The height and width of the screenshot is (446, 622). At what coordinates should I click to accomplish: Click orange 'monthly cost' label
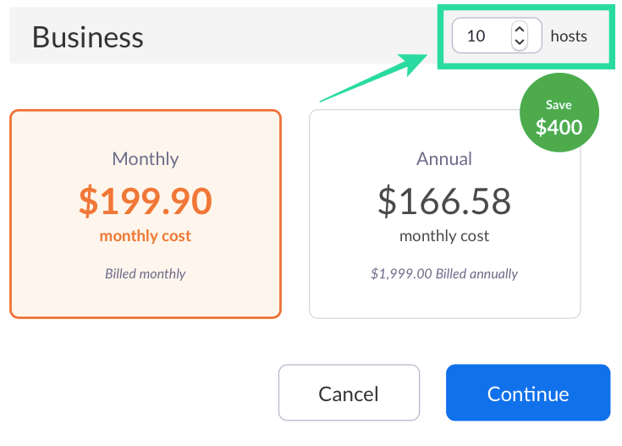click(x=145, y=236)
